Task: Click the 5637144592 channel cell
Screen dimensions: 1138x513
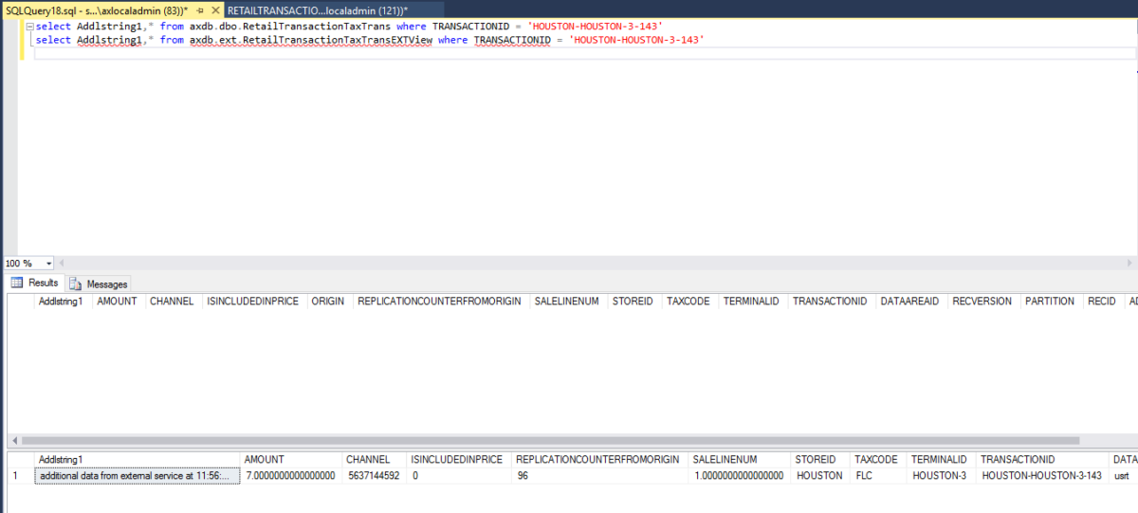Action: pyautogui.click(x=375, y=475)
